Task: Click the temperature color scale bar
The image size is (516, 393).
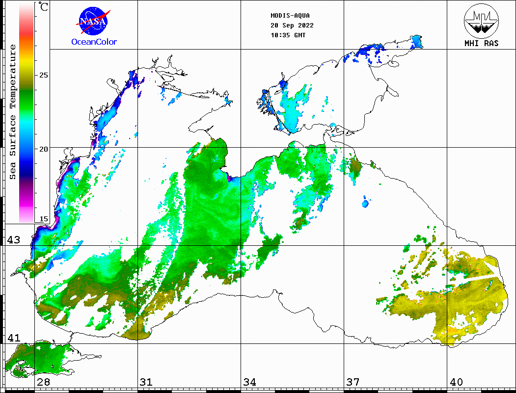Action: click(27, 112)
